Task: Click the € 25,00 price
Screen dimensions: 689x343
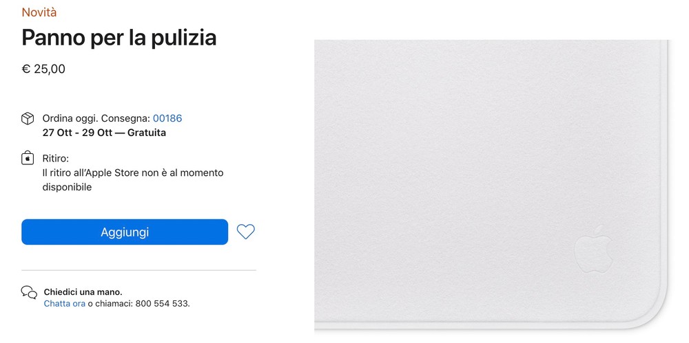Action: 43,69
